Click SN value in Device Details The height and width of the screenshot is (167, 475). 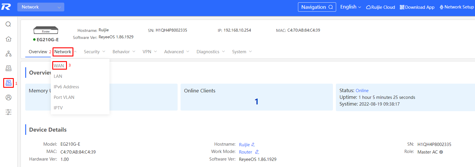click(434, 144)
